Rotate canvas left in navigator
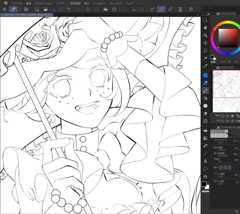240x214 pixels. pyautogui.click(x=223, y=121)
